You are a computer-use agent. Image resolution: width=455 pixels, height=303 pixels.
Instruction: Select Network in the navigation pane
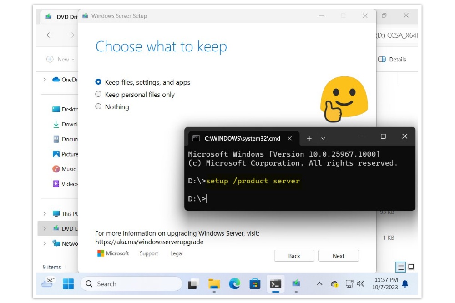pyautogui.click(x=65, y=243)
